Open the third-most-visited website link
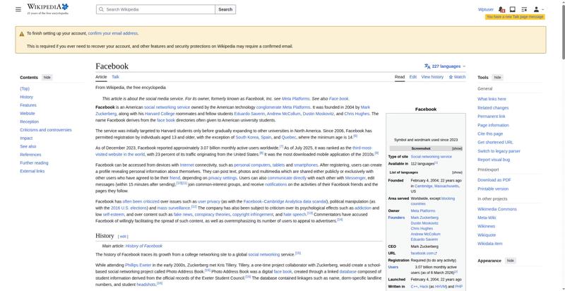The height and width of the screenshot is (291, 565). click(x=362, y=148)
